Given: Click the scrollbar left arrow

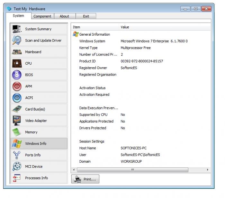Looking at the screenshot, I should click(74, 170).
